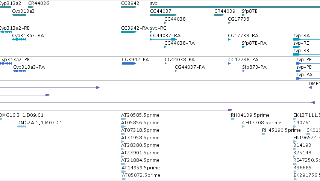The width and height of the screenshot is (320, 181).
Task: Click the CG44037-RA transcript label
Action: 165,35
